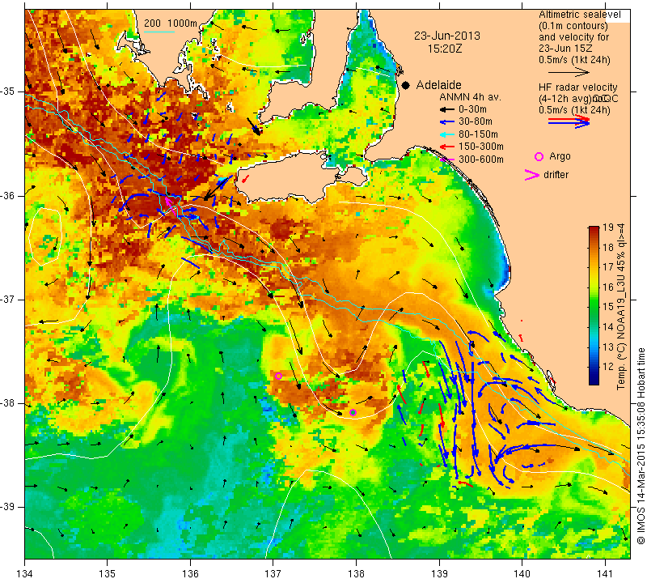Image resolution: width=647 pixels, height=583 pixels.
Task: Click the magenta 300-600m legend arrow
Action: point(446,159)
